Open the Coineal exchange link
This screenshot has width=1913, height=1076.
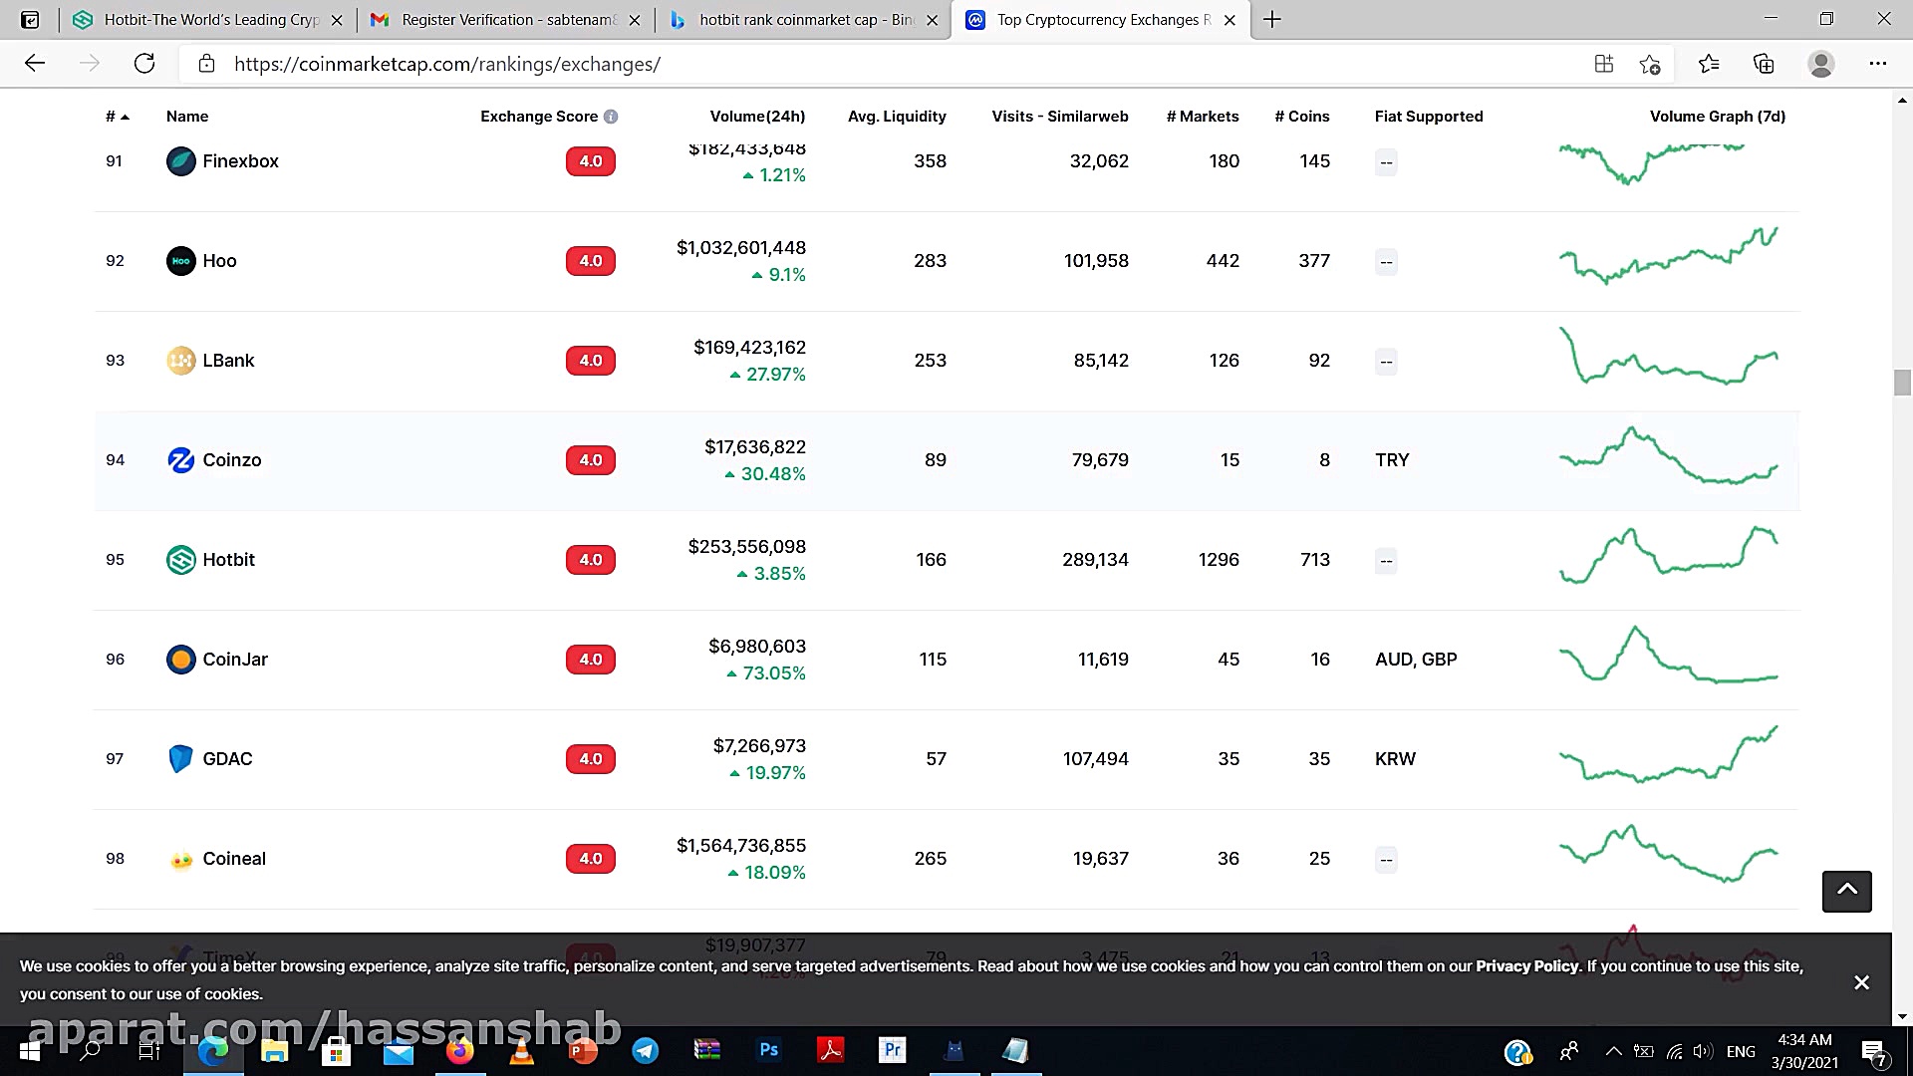[x=234, y=859]
